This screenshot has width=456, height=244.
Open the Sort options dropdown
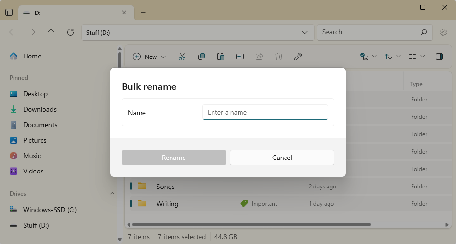click(392, 57)
